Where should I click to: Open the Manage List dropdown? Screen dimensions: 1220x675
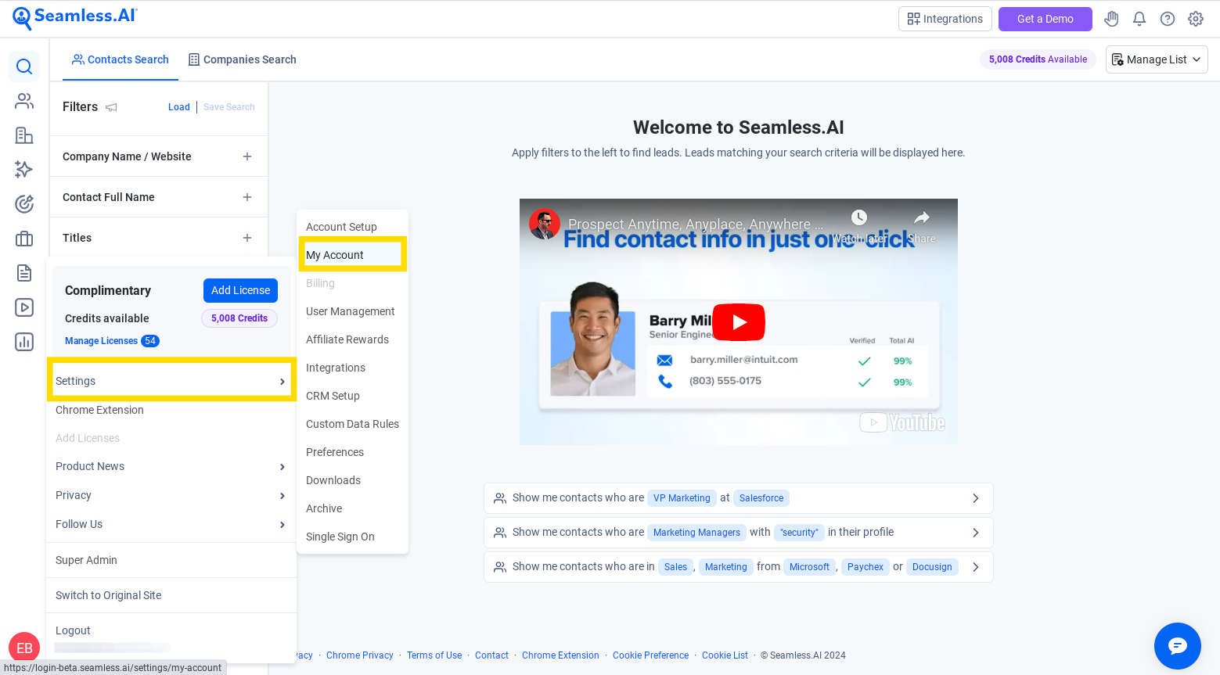1157,59
